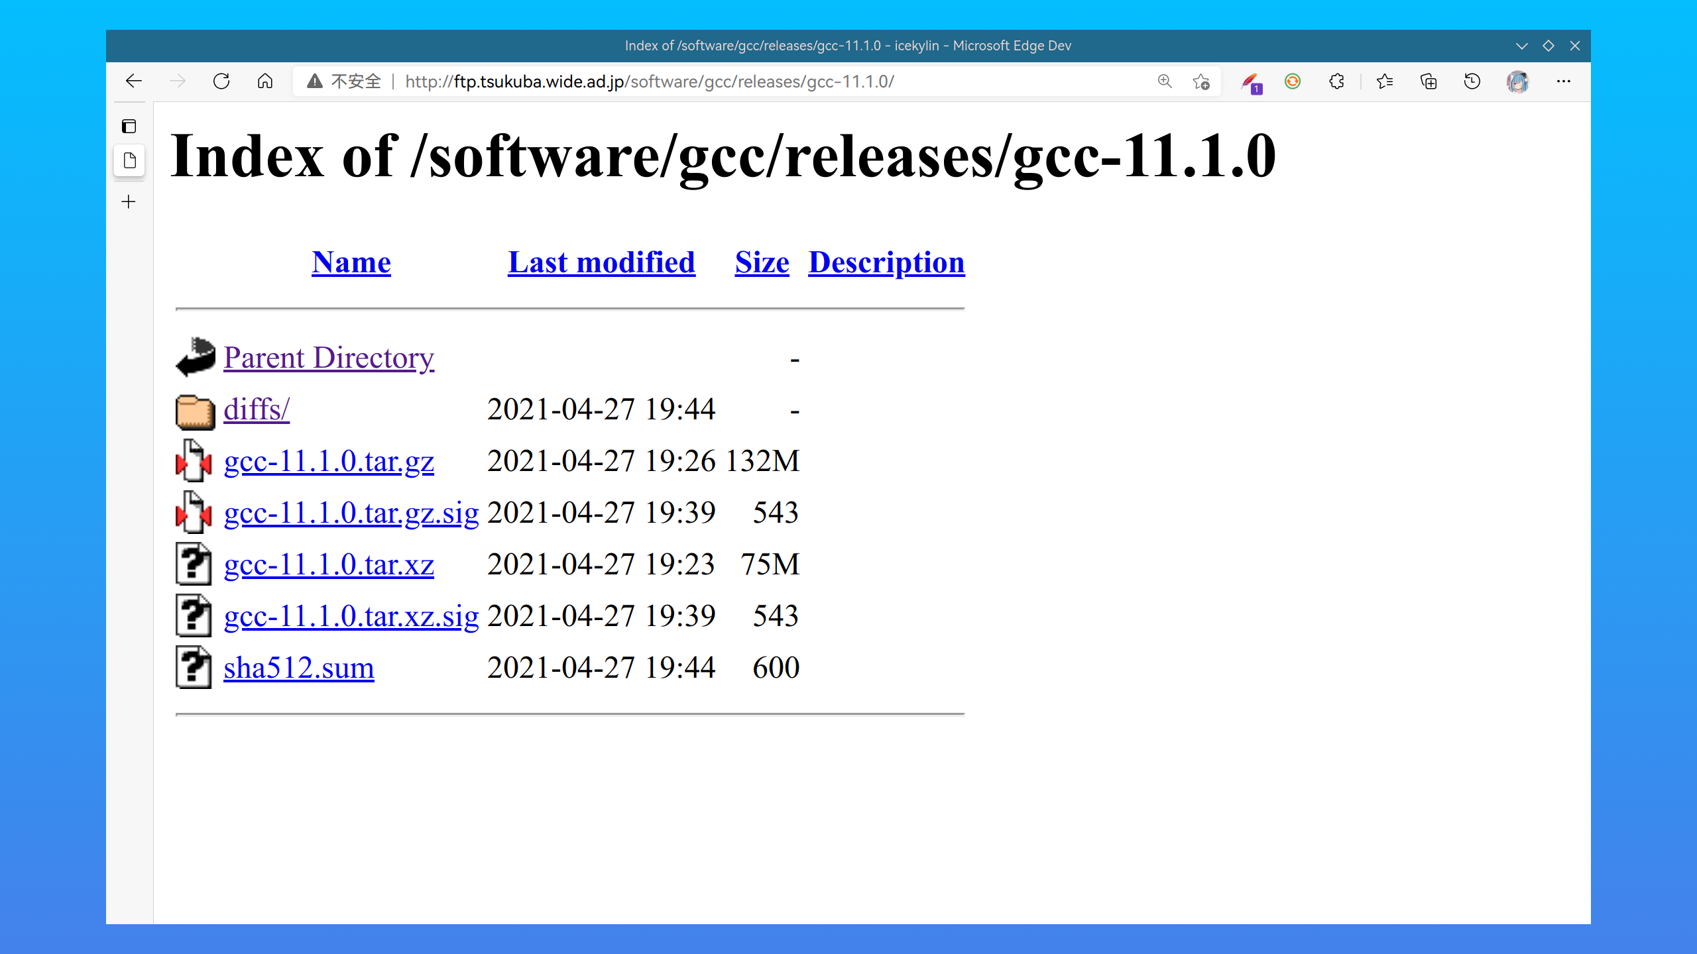Click the browser extensions icon
This screenshot has width=1697, height=954.
pyautogui.click(x=1336, y=81)
